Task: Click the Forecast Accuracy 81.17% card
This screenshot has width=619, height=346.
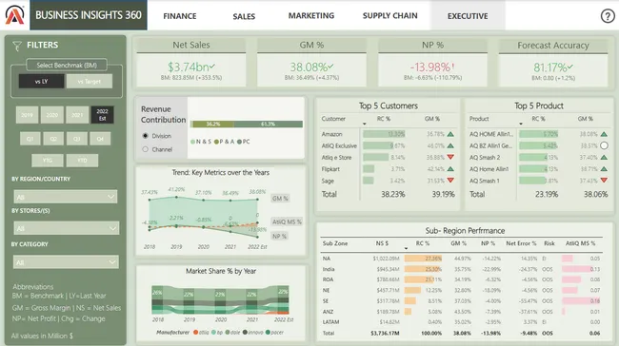Action: (553, 63)
